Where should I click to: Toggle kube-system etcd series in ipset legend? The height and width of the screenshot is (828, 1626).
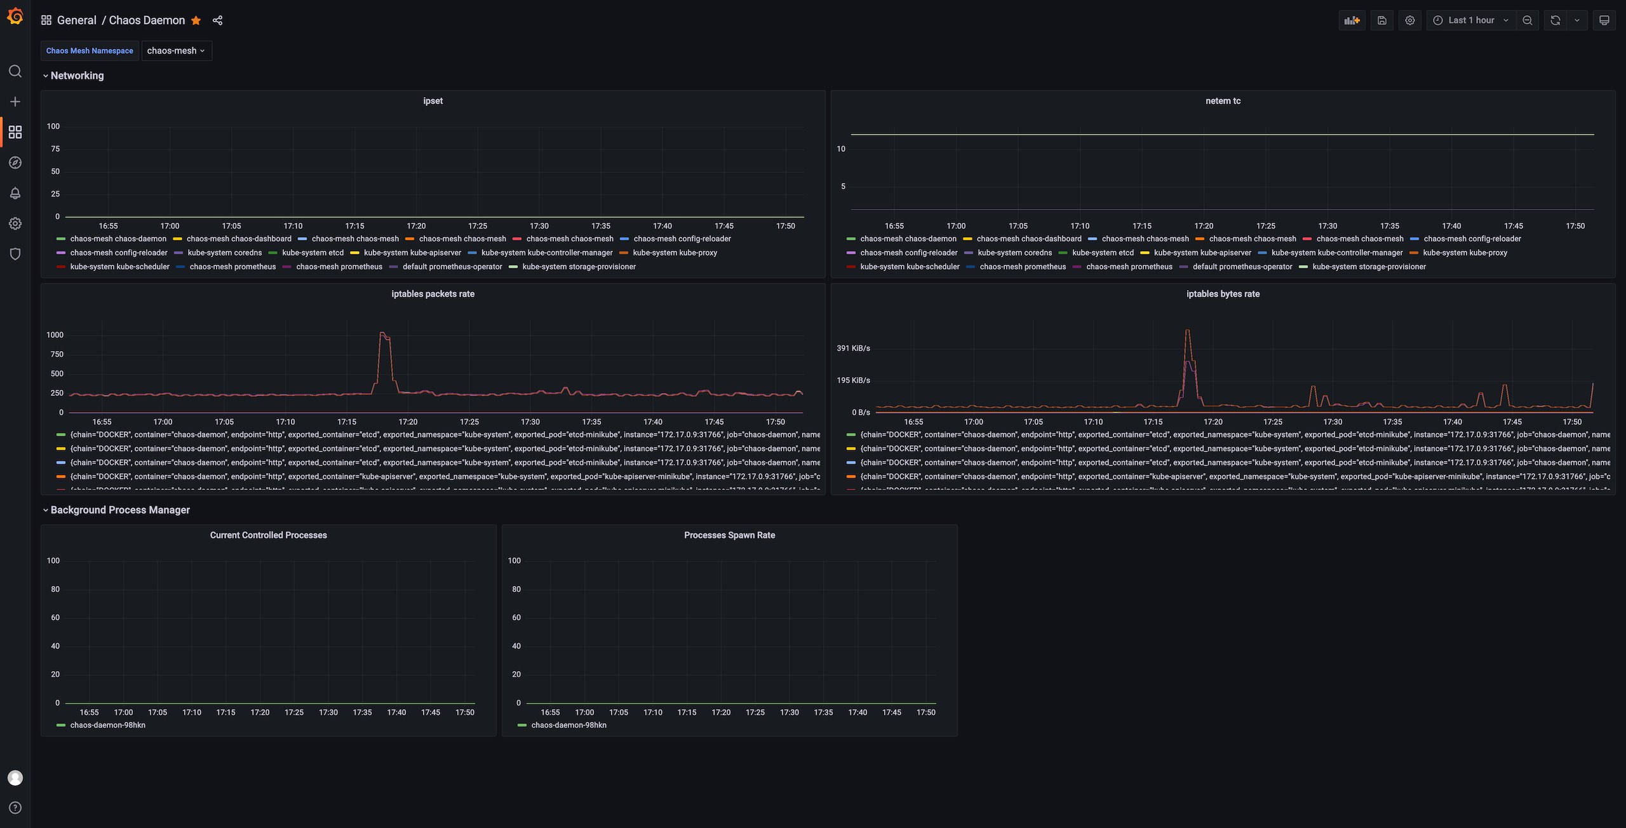312,253
